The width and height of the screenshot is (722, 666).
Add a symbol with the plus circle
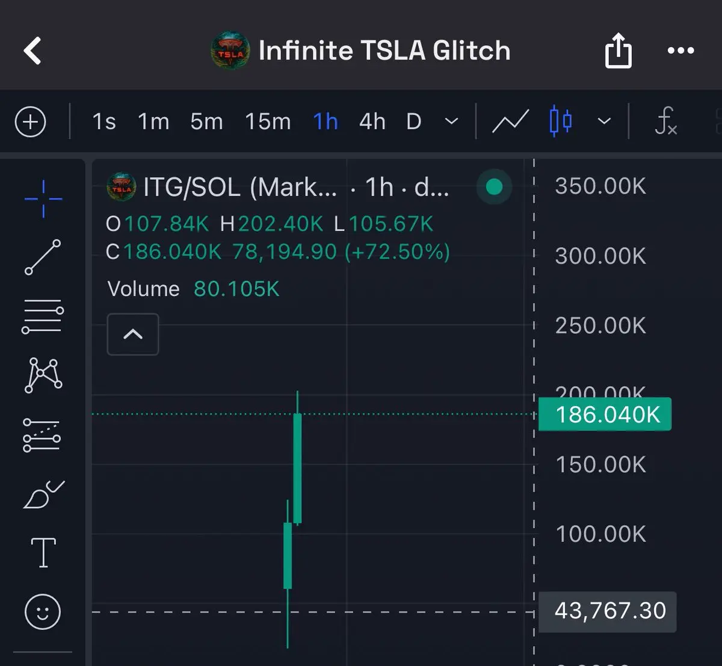point(30,122)
